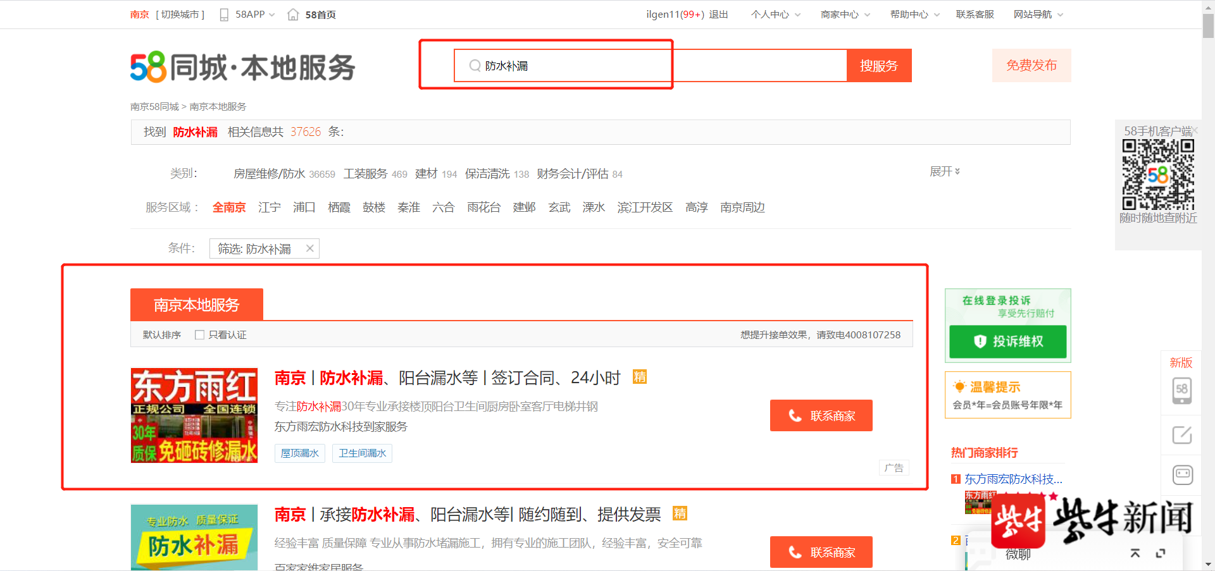The height and width of the screenshot is (571, 1215).
Task: Click the 58 mobile app sidebar icon
Action: click(1181, 391)
